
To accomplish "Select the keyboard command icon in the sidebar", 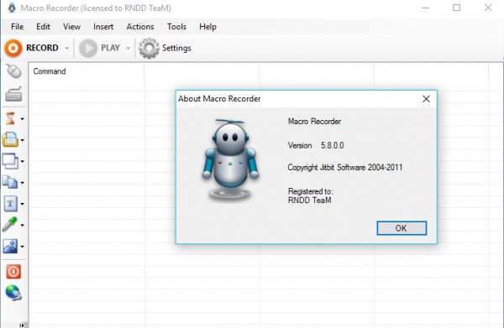I will pyautogui.click(x=13, y=94).
